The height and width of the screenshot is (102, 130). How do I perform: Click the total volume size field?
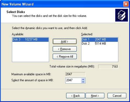tap(108, 66)
